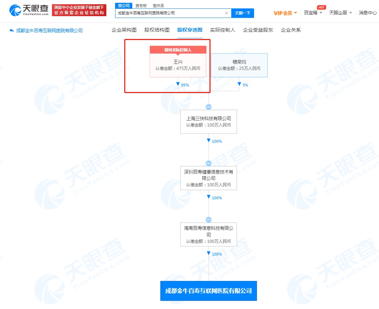Open the VIP会员 dropdown
The height and width of the screenshot is (309, 379).
(x=285, y=13)
